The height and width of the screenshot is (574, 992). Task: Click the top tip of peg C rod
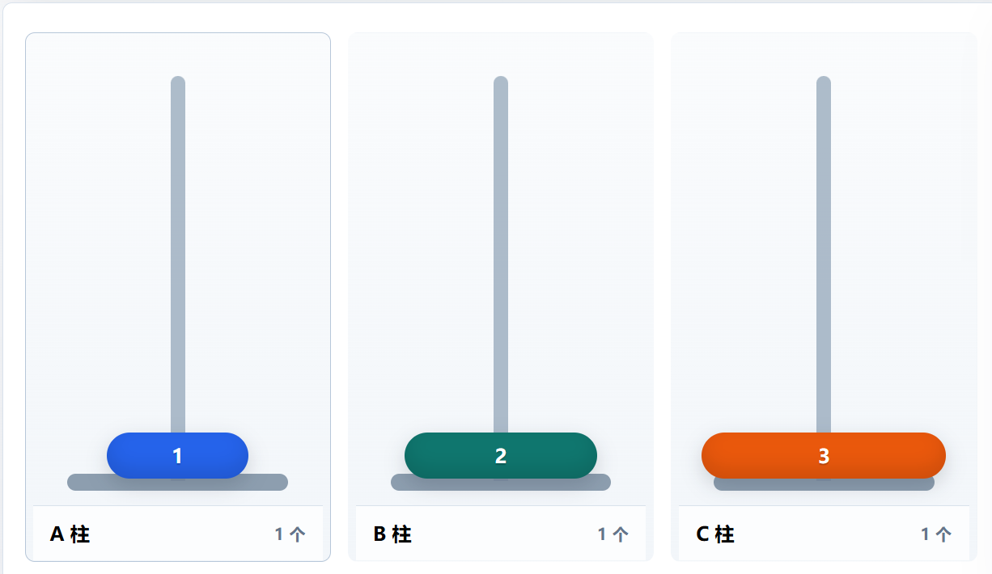coord(824,81)
